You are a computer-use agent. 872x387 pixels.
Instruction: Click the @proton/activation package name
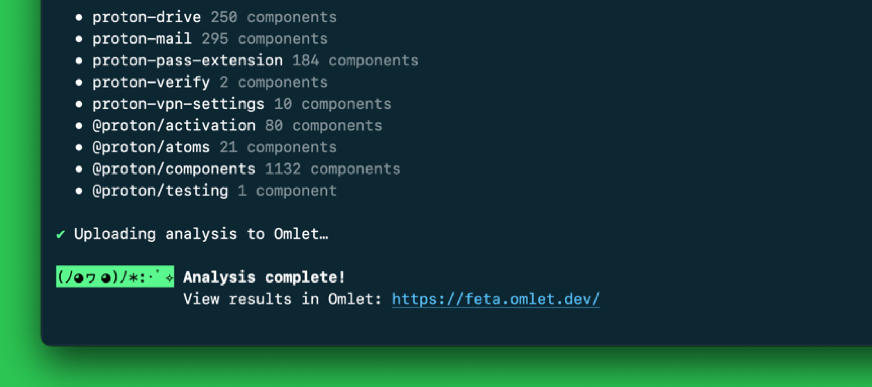tap(174, 126)
